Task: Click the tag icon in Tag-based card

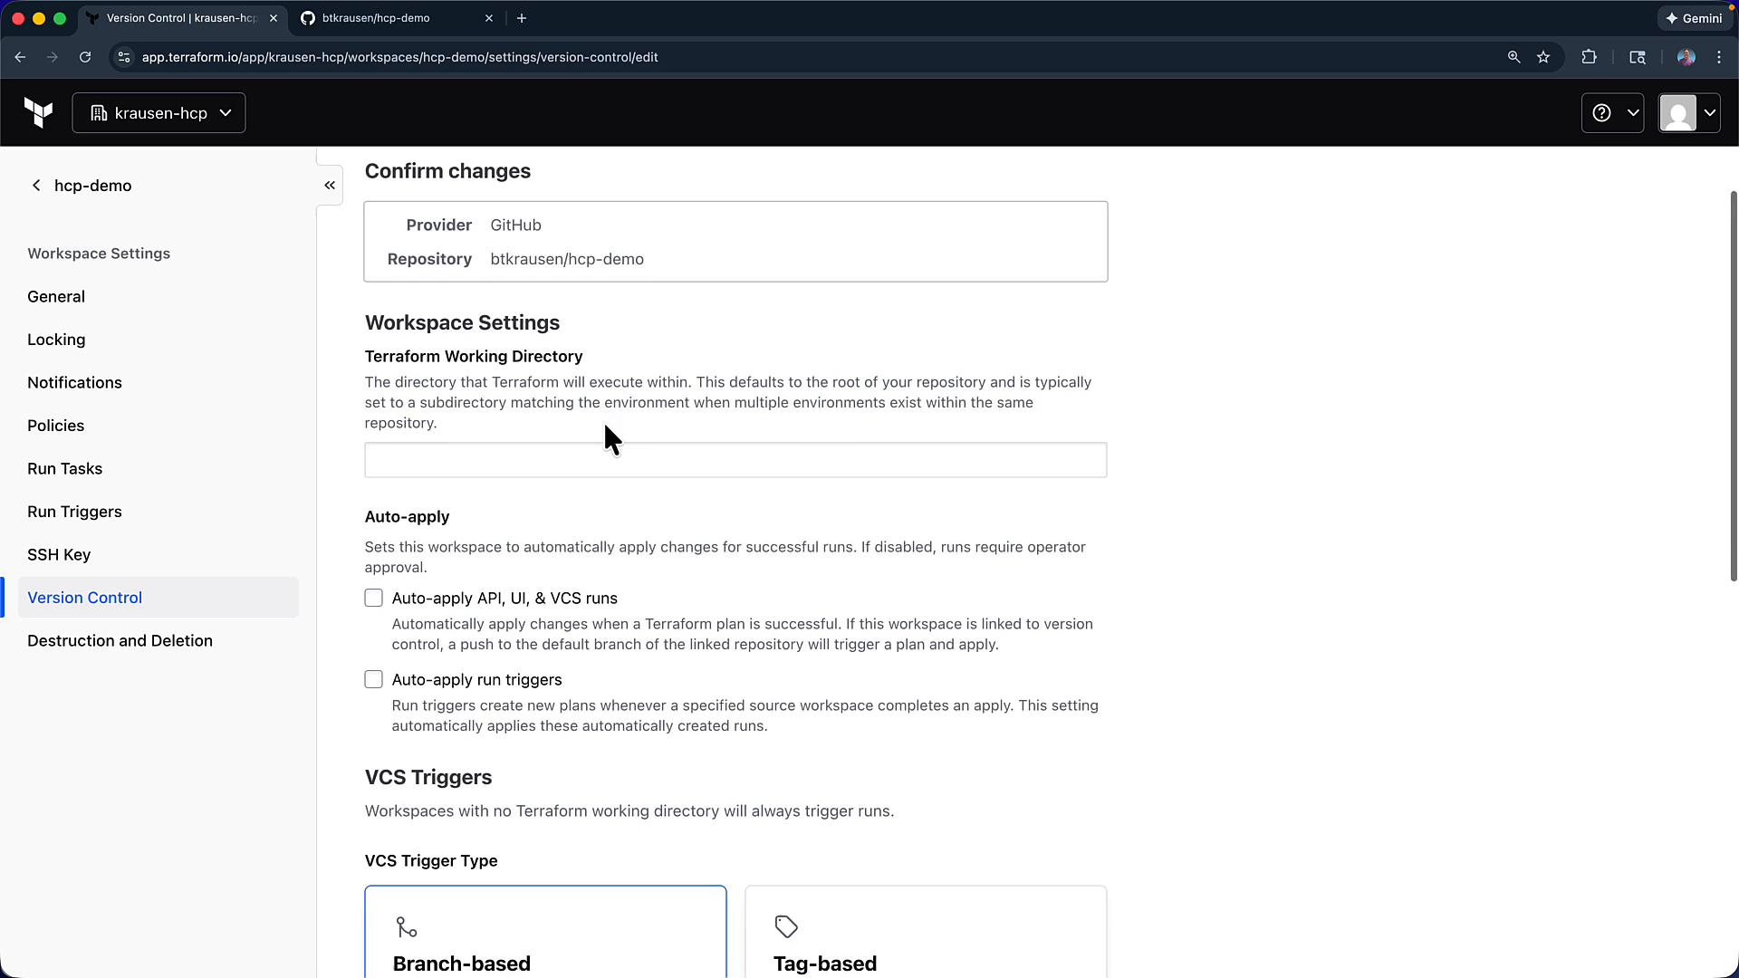Action: [786, 926]
